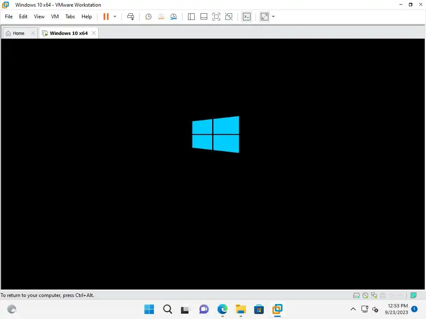Open File Explorer from the taskbar
Image resolution: width=426 pixels, height=319 pixels.
pos(241,309)
